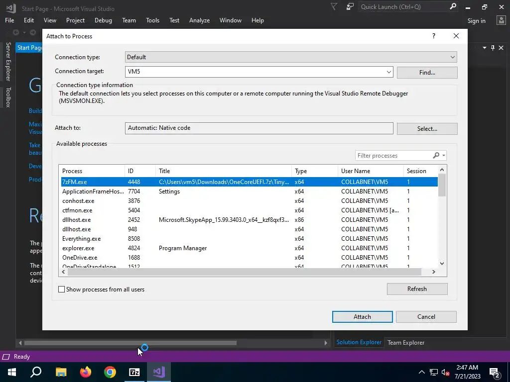Image resolution: width=510 pixels, height=382 pixels.
Task: Show hidden system tray icons
Action: coord(421,372)
